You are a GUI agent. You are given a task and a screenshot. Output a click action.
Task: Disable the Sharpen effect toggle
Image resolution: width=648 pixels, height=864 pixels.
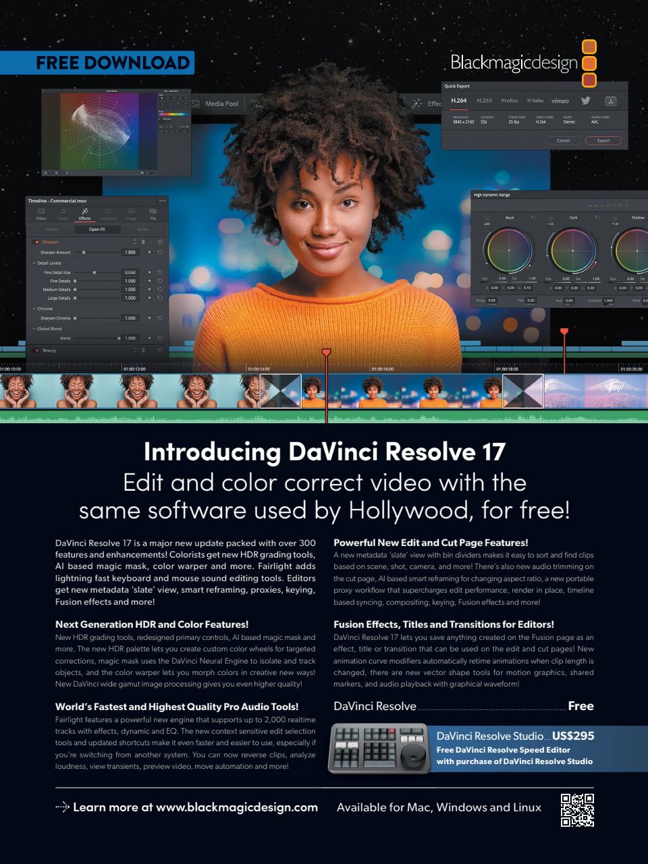click(x=36, y=242)
